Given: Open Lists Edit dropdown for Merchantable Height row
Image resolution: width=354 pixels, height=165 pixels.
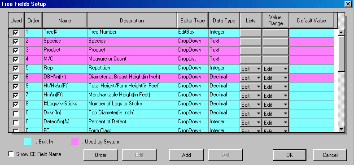Looking at the screenshot, I should coord(251,96).
